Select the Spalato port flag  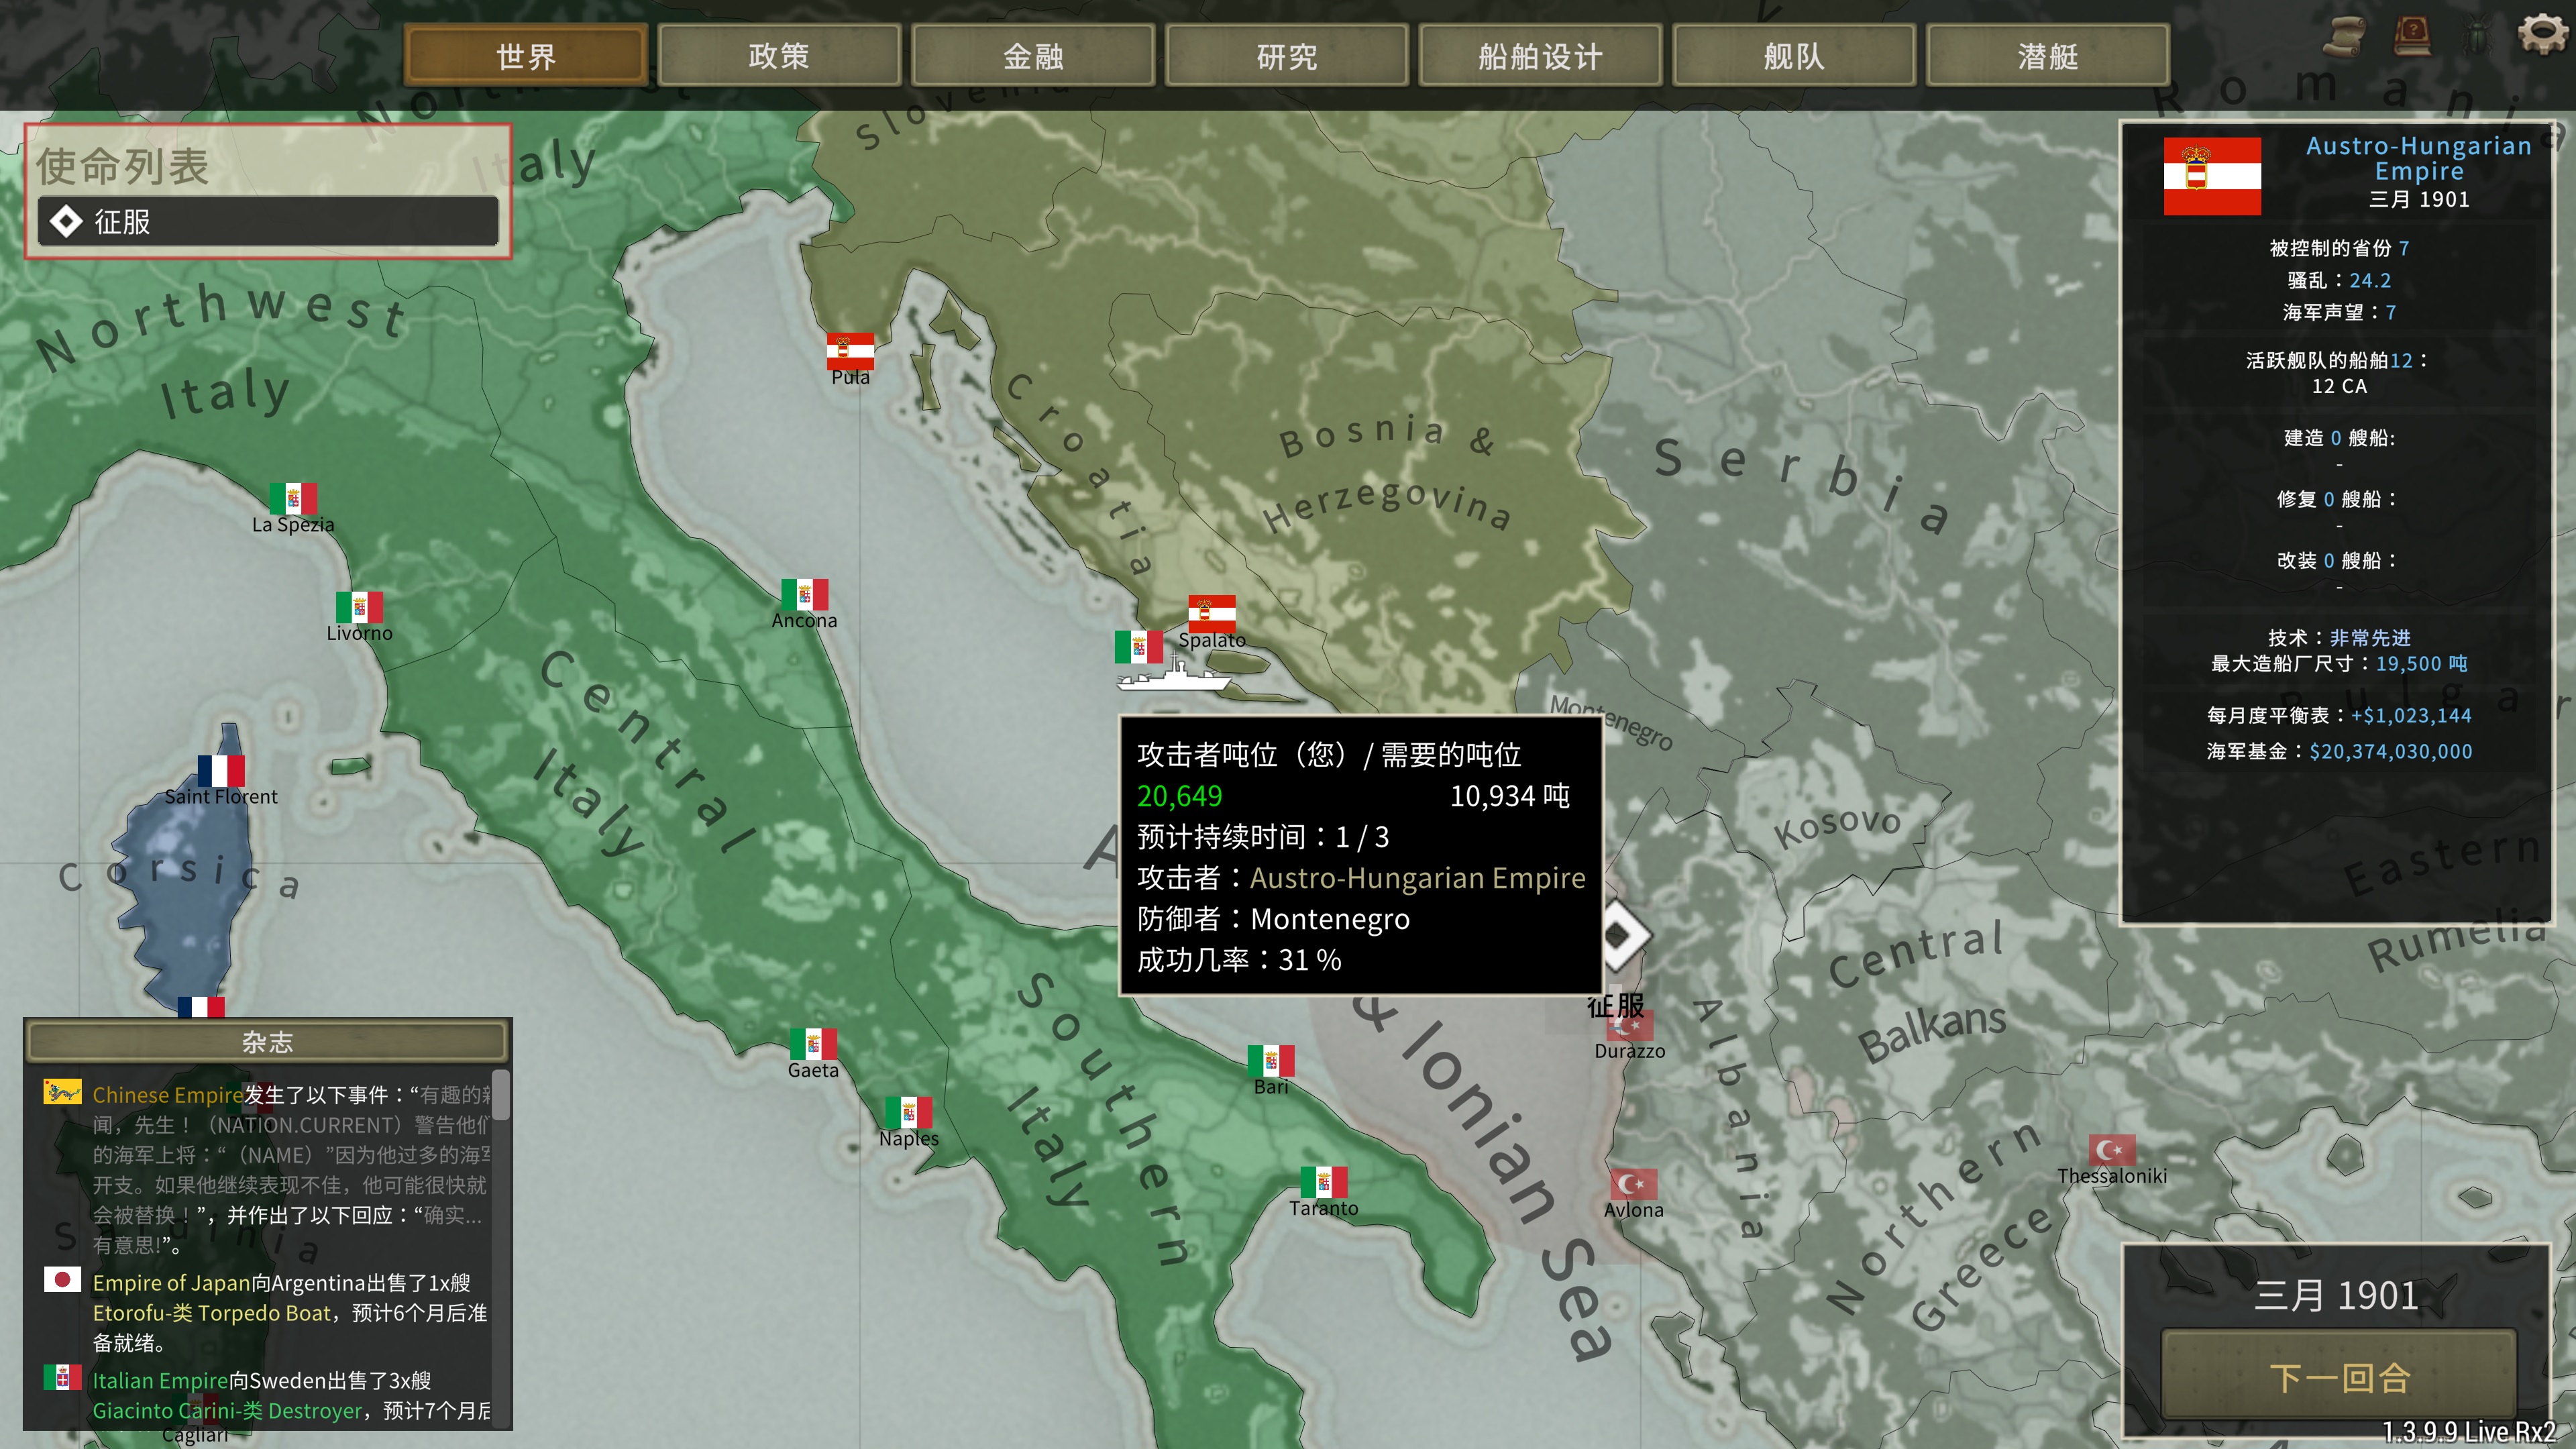[x=1212, y=613]
